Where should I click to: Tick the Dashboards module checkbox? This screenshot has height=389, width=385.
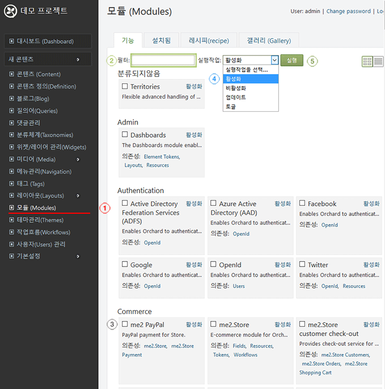click(125, 134)
